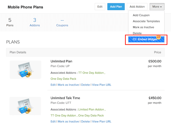Choose Delete from the More menu

137,33
